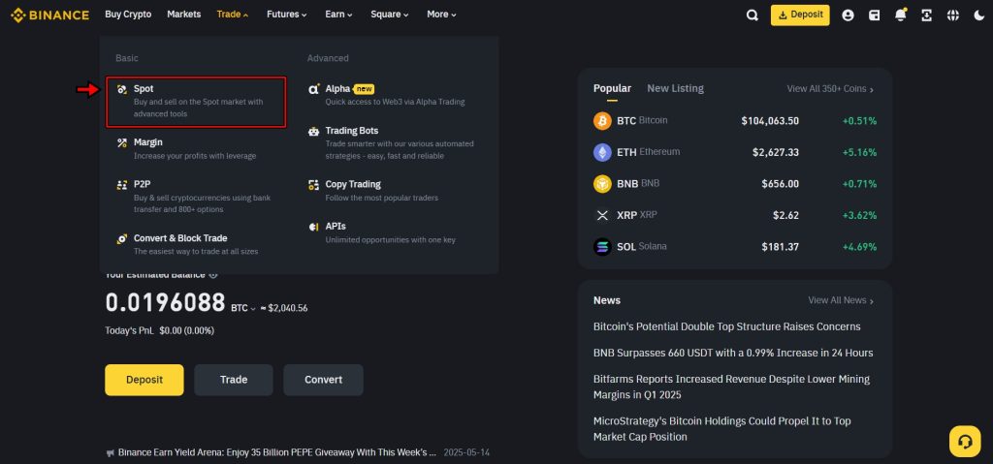The height and width of the screenshot is (464, 993).
Task: Open the wallet icon in header
Action: pyautogui.click(x=874, y=15)
